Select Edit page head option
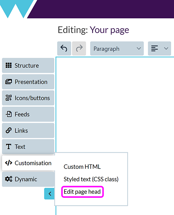Image resolution: width=174 pixels, height=215 pixels. (x=82, y=192)
